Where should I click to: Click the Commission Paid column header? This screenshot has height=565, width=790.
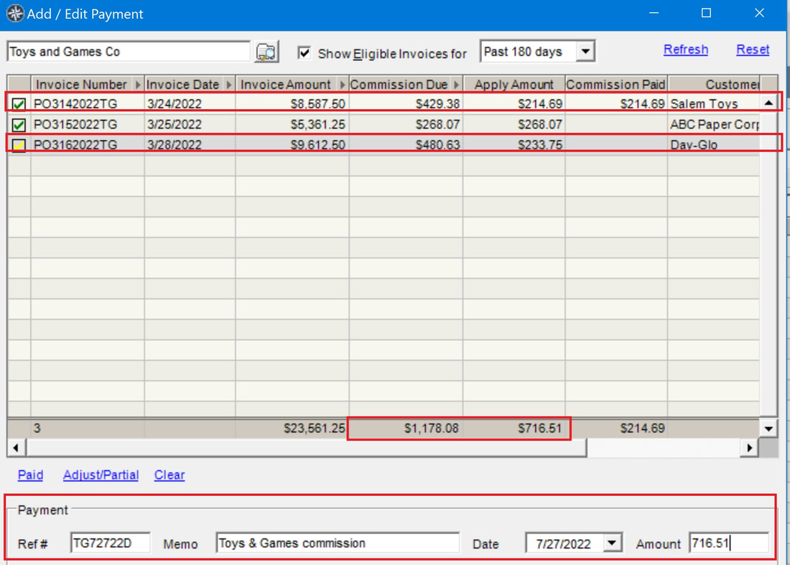point(616,85)
